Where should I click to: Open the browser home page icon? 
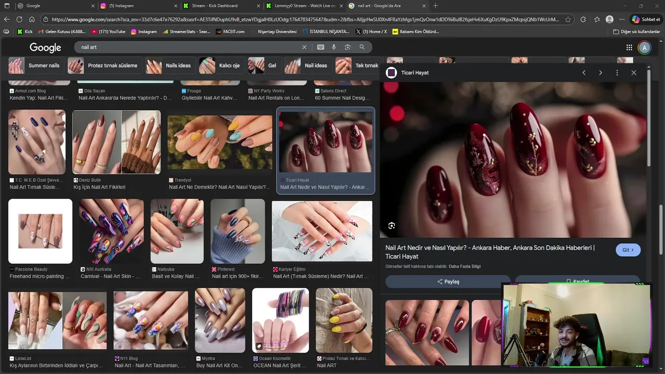click(x=32, y=19)
